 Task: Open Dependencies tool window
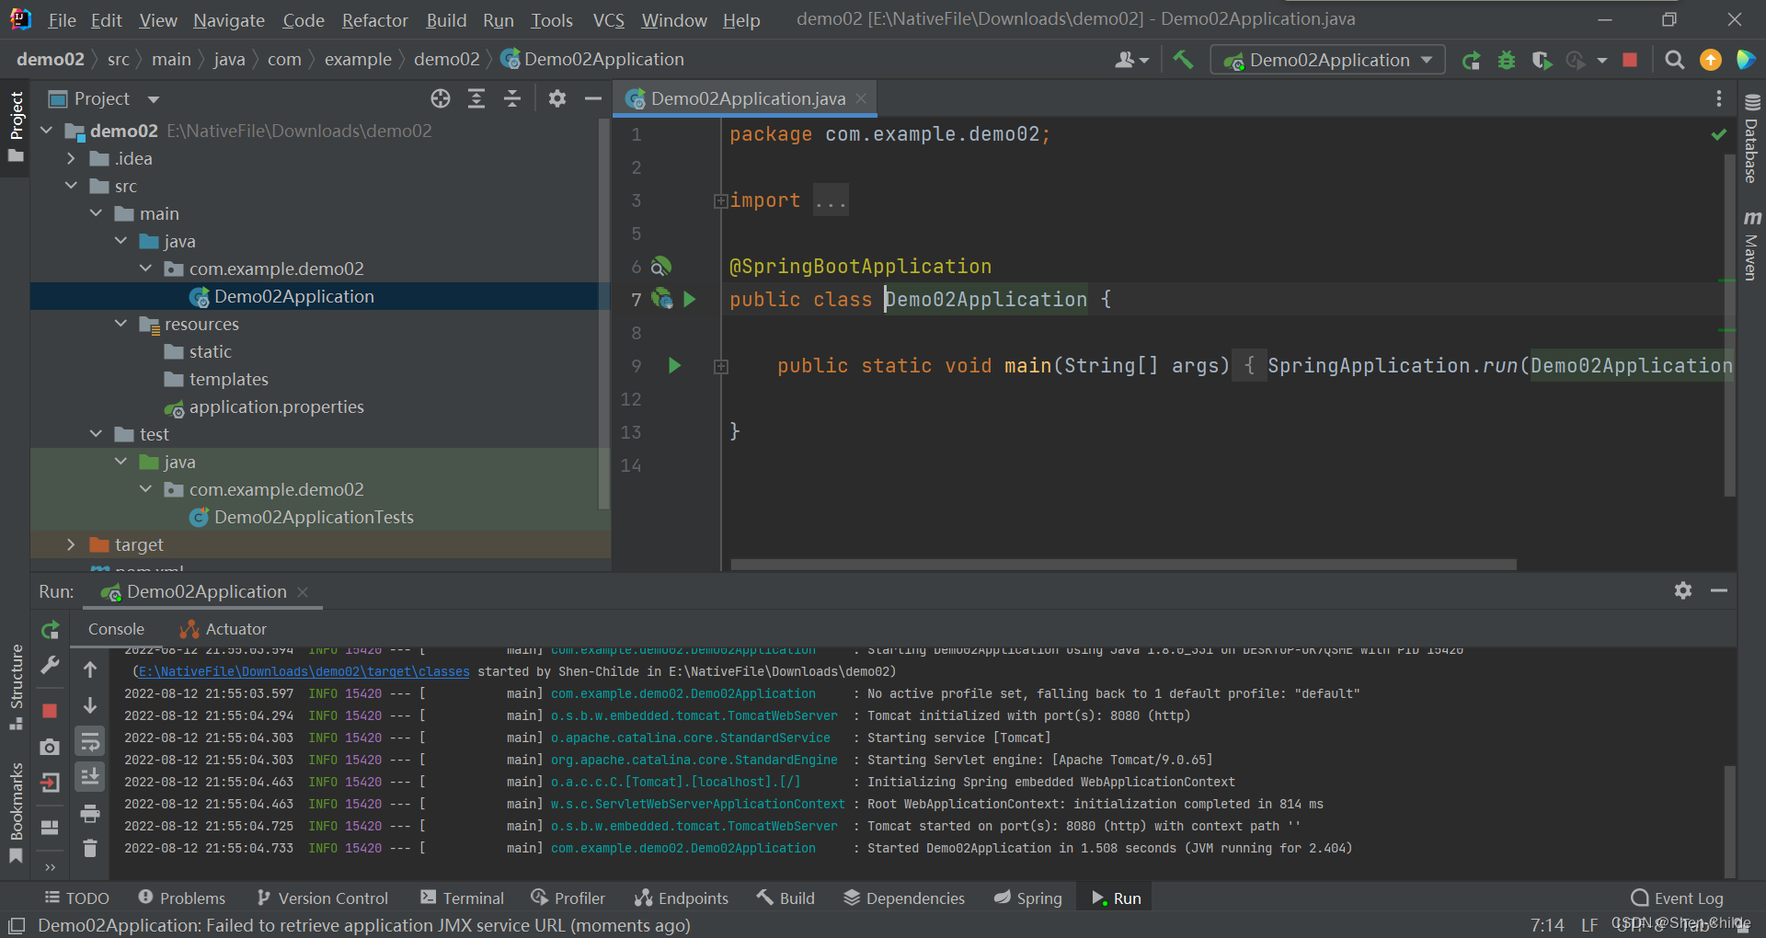click(904, 898)
